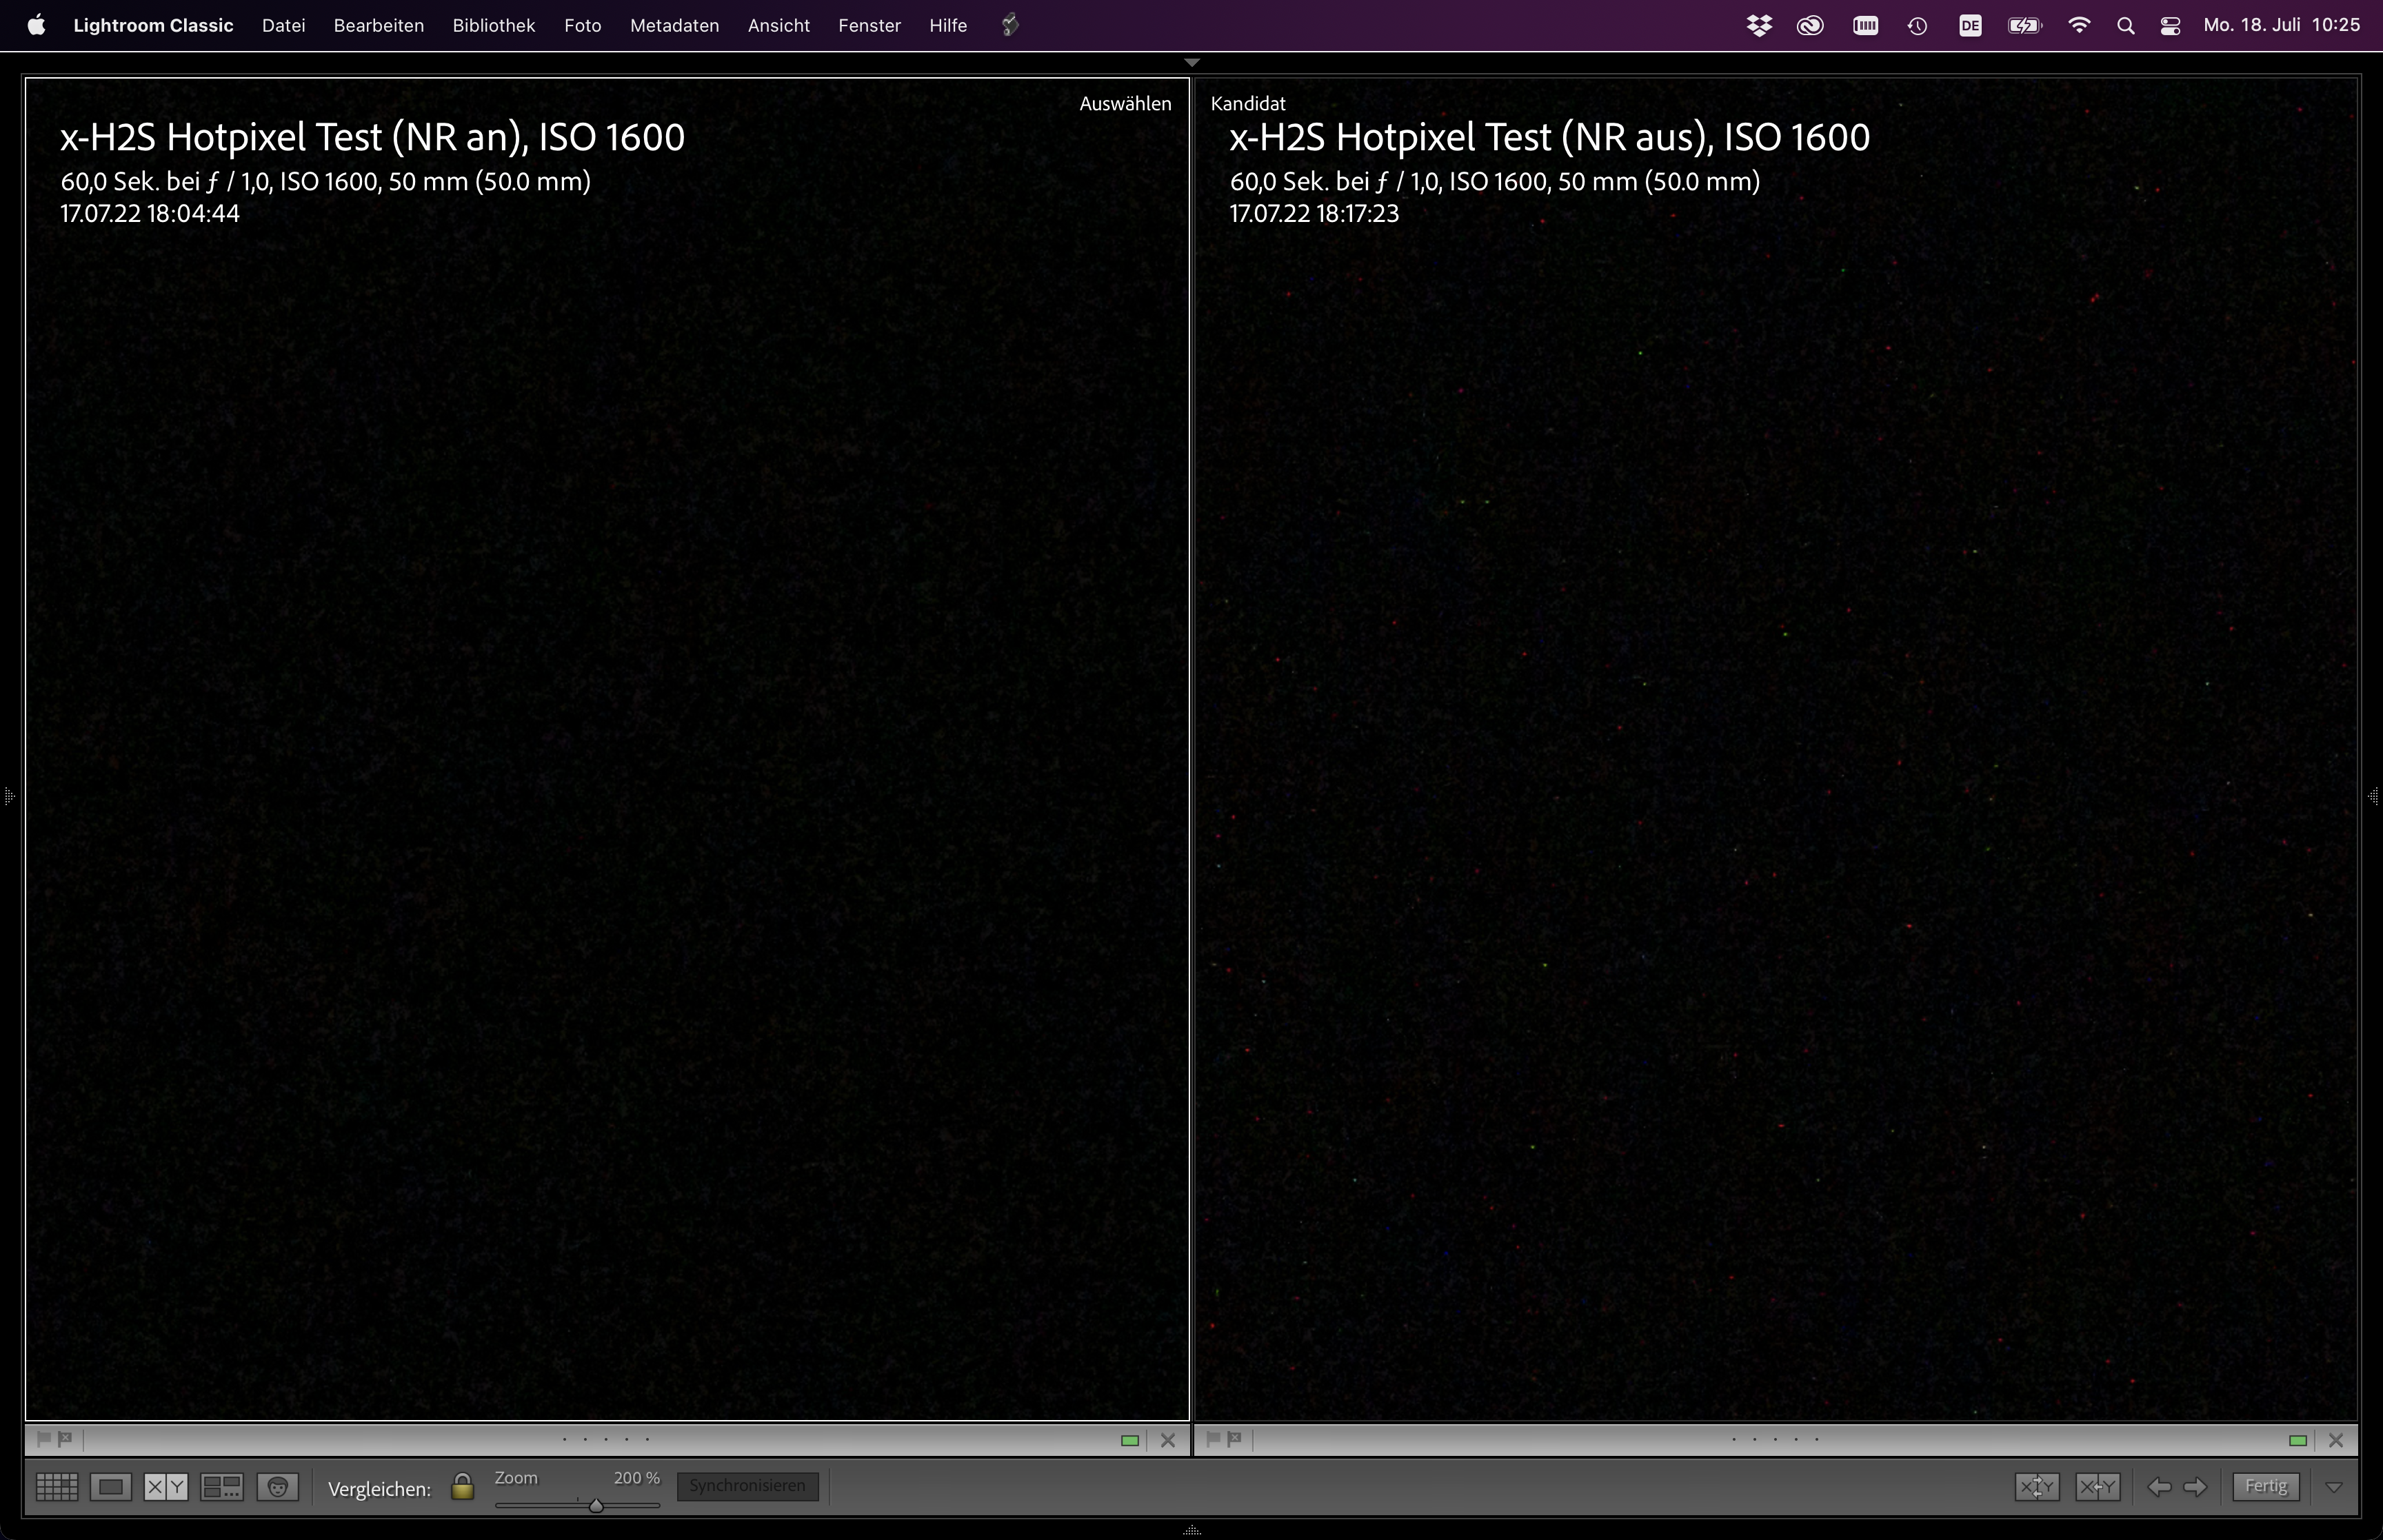
Task: Select the next photo arrow
Action: pos(2195,1487)
